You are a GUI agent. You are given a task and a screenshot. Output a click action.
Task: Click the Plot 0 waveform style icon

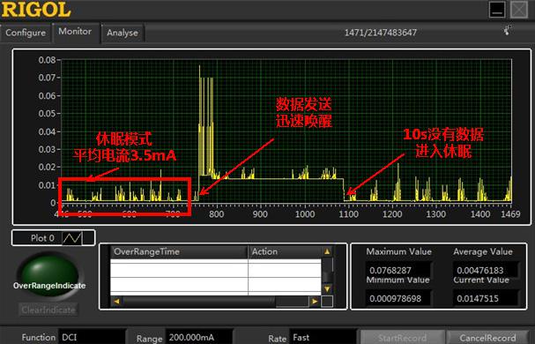[72, 238]
